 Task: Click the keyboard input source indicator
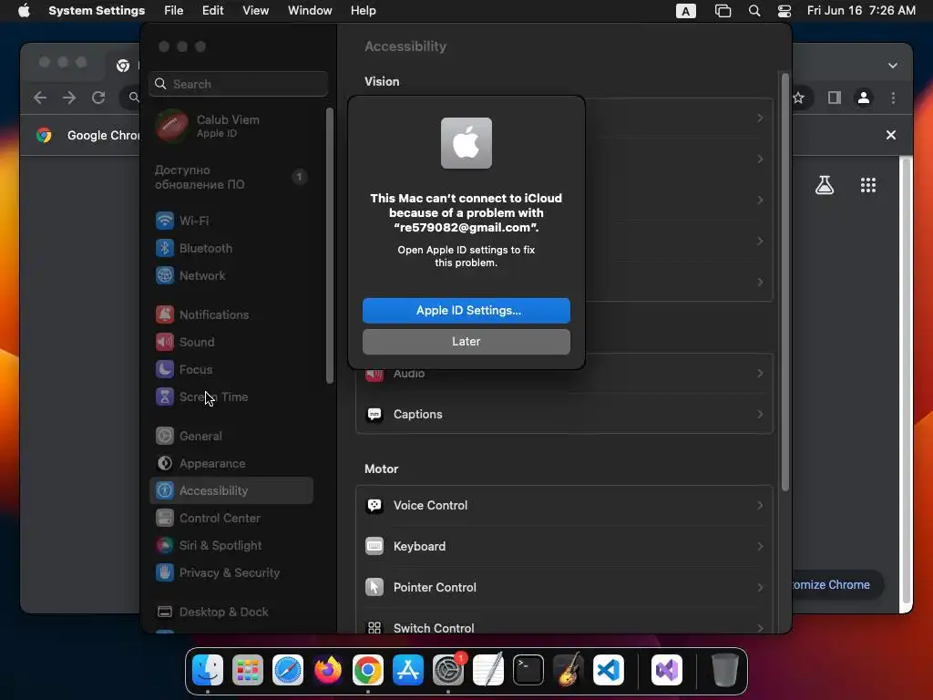685,11
